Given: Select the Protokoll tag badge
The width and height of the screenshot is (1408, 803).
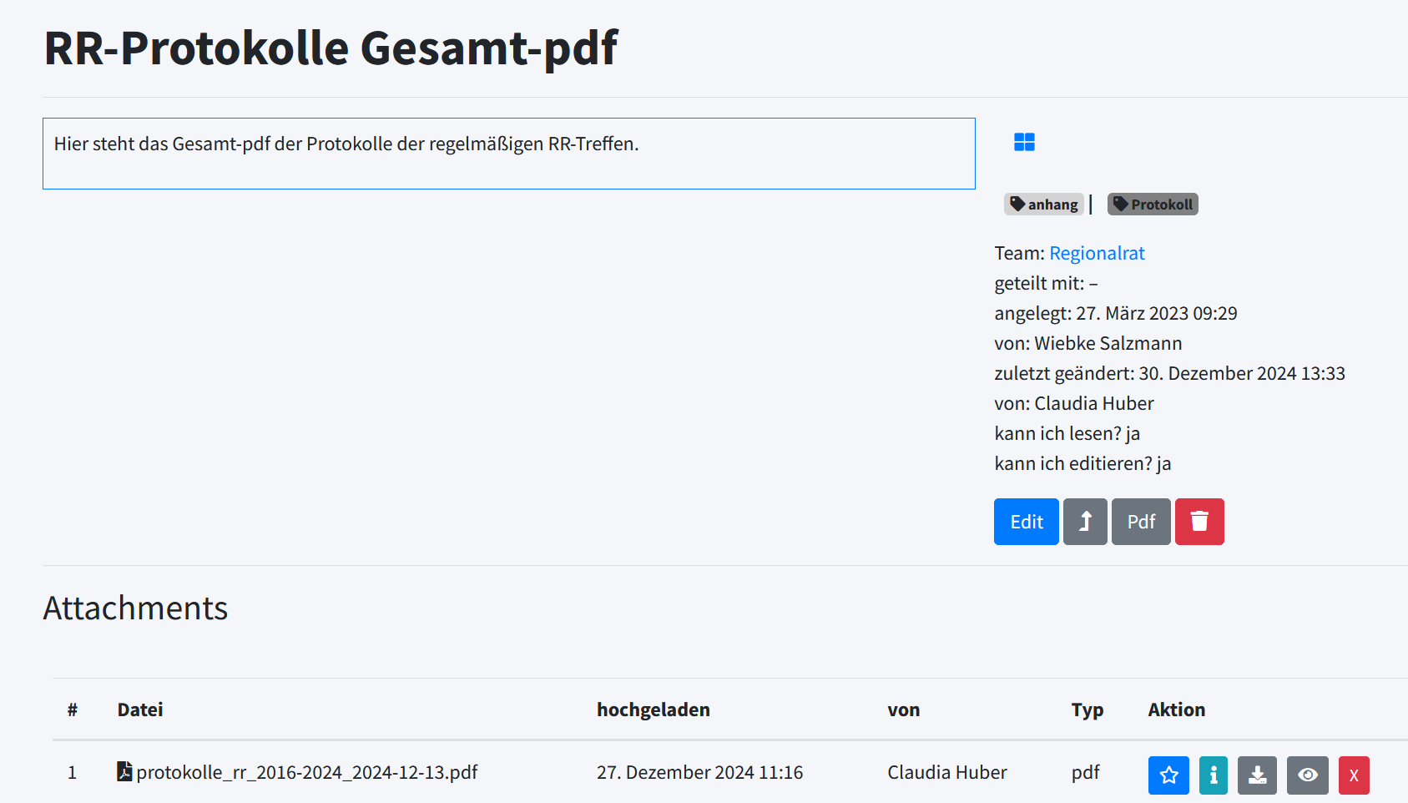Looking at the screenshot, I should pyautogui.click(x=1153, y=205).
